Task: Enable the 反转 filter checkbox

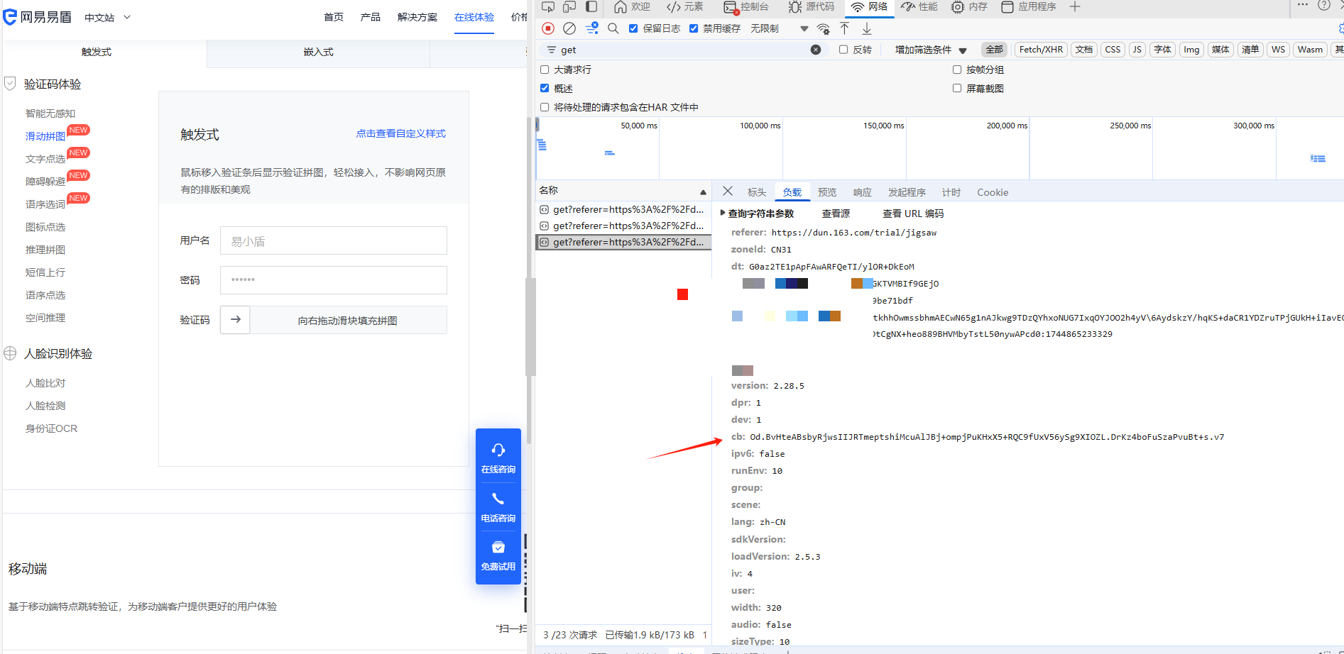Action: click(843, 50)
